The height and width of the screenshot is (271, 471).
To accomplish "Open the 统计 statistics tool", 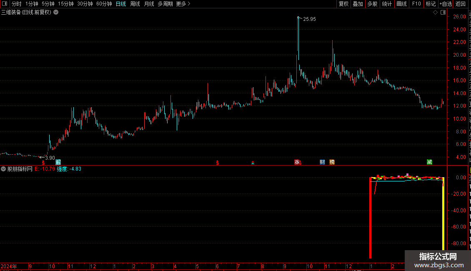I will [x=386, y=4].
